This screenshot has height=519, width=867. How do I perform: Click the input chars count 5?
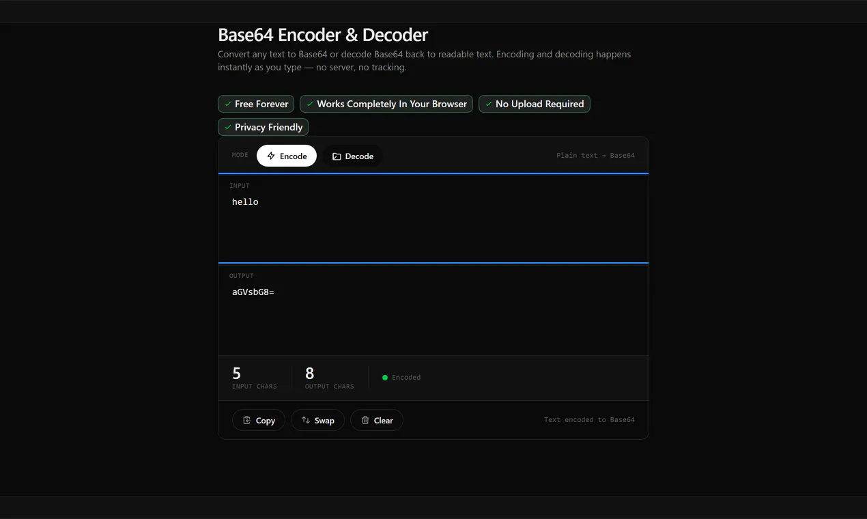(237, 373)
